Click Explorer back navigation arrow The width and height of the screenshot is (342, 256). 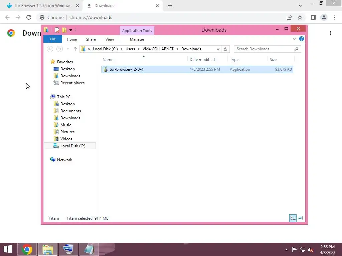[50, 49]
